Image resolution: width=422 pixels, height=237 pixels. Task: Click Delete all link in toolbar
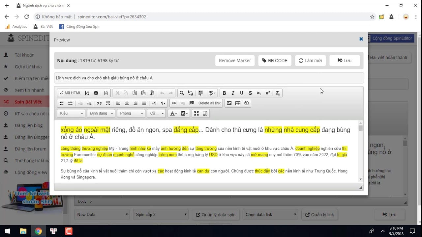tap(209, 103)
